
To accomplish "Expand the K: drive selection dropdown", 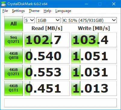I will [x=89, y=20].
